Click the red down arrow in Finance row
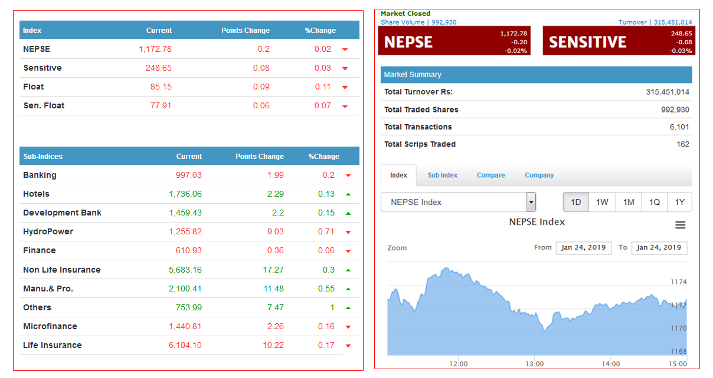 pos(348,251)
